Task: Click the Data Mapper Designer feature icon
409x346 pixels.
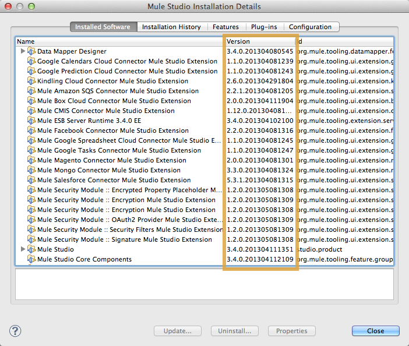Action: [x=31, y=51]
